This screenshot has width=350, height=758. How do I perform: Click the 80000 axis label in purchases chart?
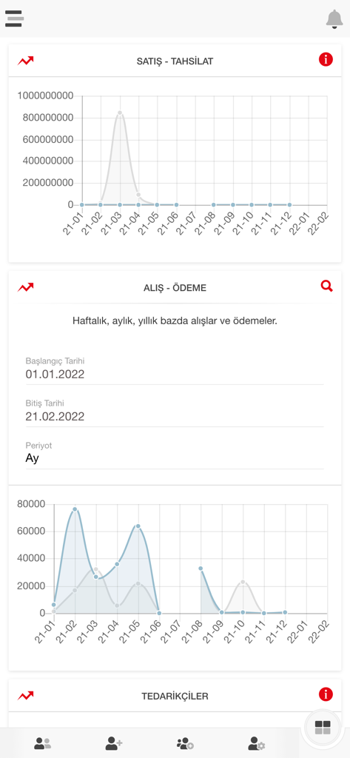[31, 504]
